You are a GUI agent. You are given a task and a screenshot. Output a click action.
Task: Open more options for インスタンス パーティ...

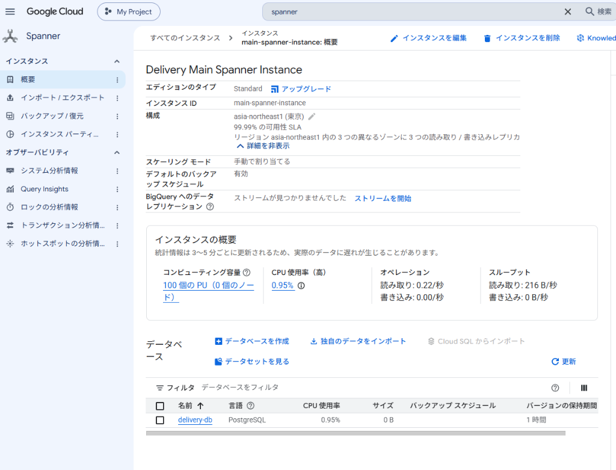[x=117, y=134]
